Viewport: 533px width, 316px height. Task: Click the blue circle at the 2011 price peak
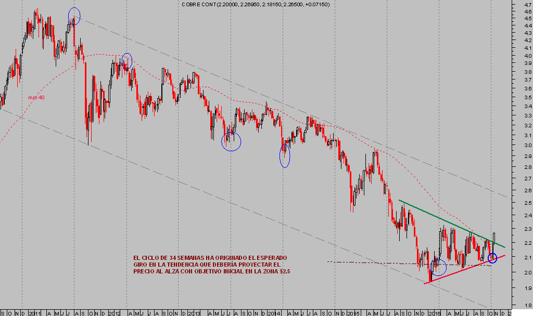74,15
